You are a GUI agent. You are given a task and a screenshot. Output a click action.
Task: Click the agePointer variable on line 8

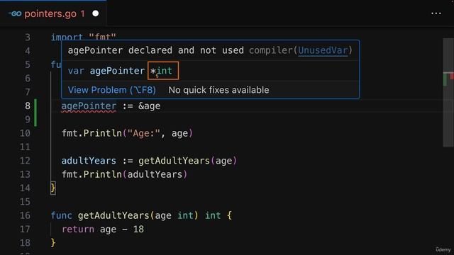pos(89,106)
